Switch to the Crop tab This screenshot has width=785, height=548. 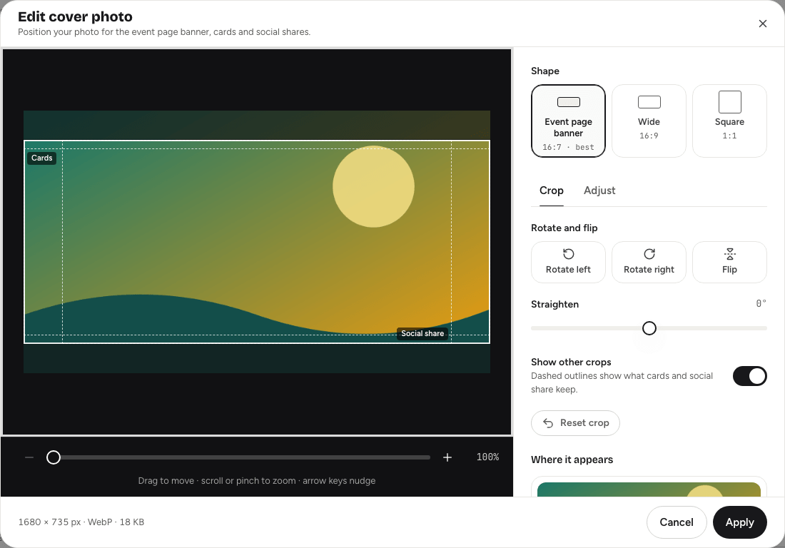pyautogui.click(x=551, y=191)
